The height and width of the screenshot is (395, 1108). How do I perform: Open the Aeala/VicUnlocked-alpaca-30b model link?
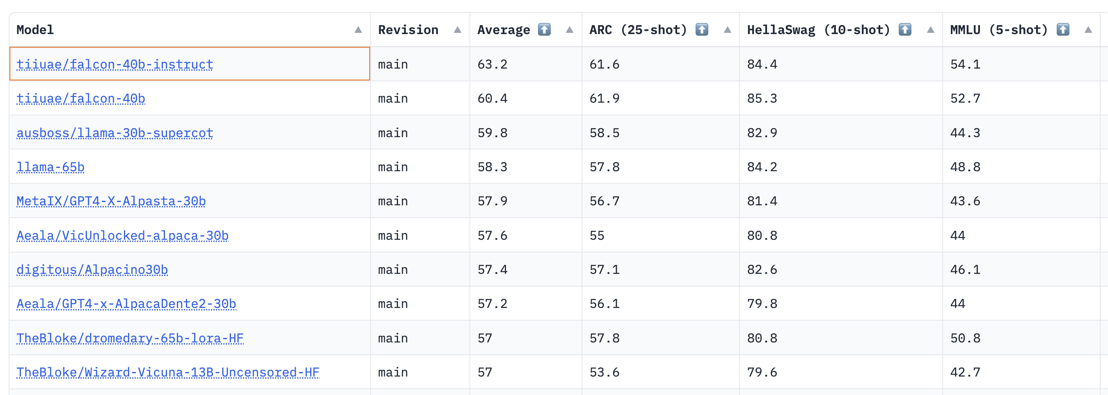click(x=123, y=235)
